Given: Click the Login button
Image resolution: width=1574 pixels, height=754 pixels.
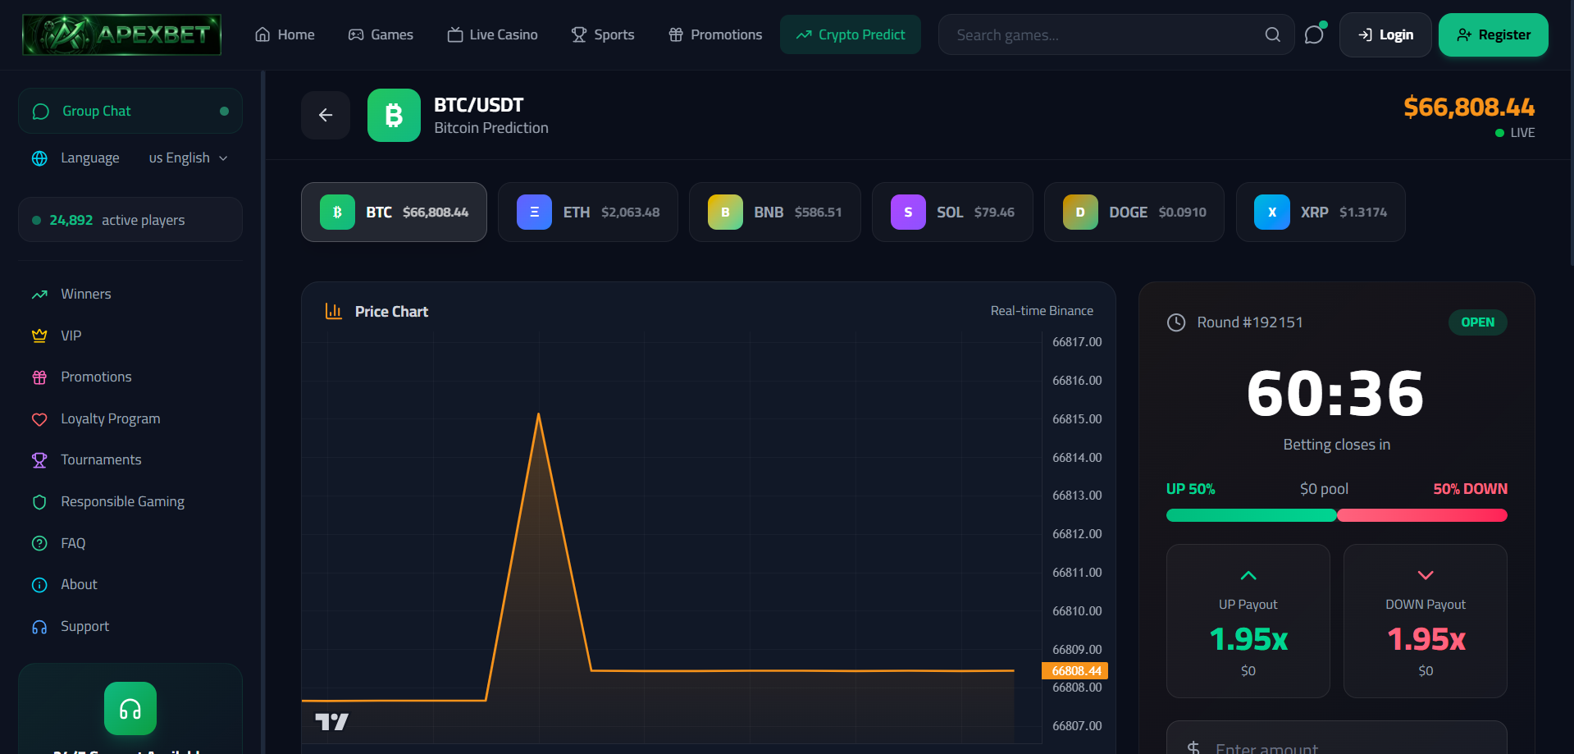Looking at the screenshot, I should [x=1385, y=34].
